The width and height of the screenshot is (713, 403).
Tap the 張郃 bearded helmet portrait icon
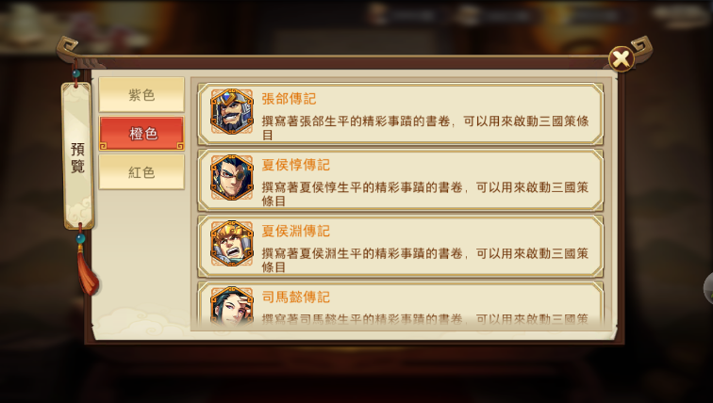pyautogui.click(x=231, y=112)
